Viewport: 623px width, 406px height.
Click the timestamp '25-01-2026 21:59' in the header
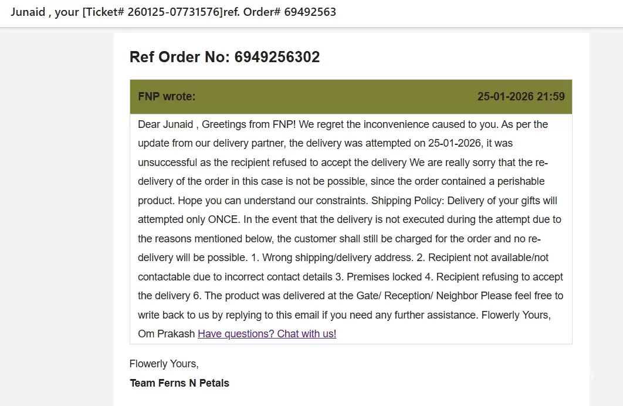(521, 97)
